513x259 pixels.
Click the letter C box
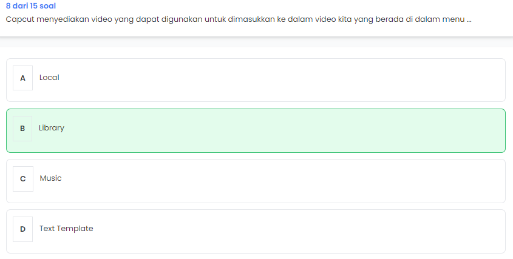pyautogui.click(x=23, y=179)
